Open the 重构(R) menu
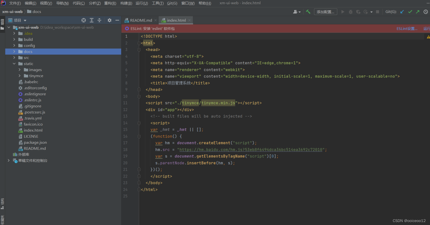The width and height of the screenshot is (430, 225). pos(110,3)
